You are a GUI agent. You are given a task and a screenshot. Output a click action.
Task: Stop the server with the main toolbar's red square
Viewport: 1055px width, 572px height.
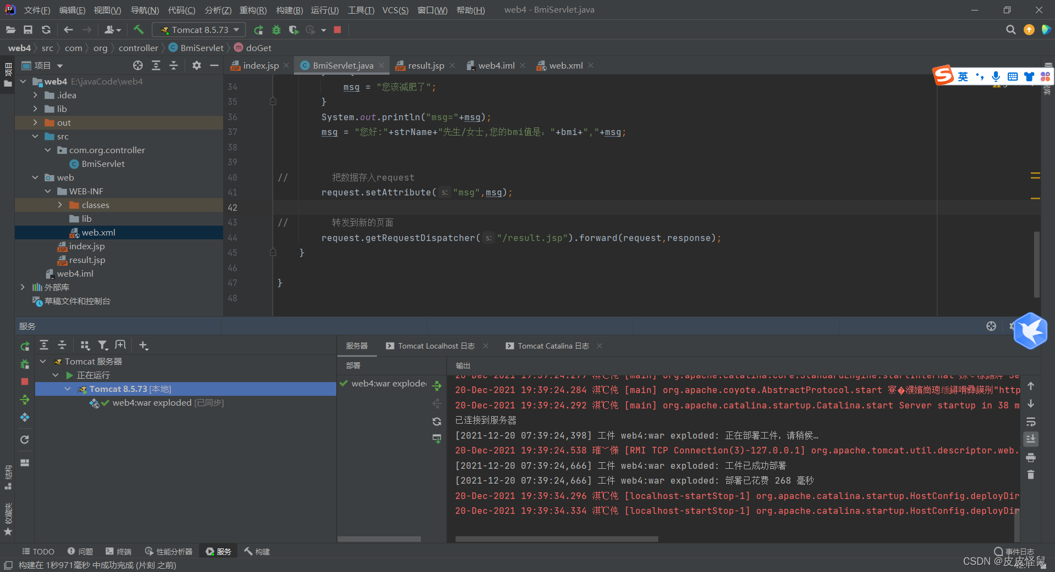click(x=337, y=30)
